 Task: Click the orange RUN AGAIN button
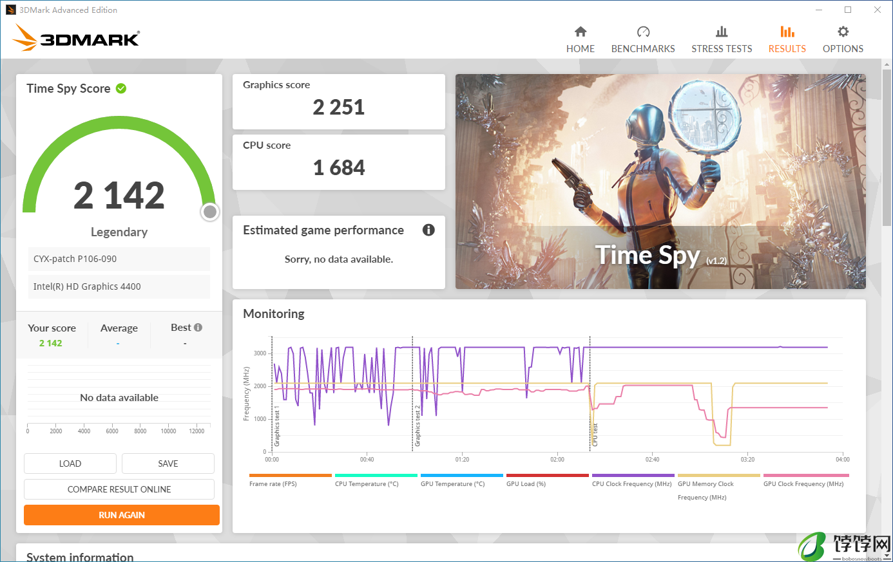[x=122, y=515]
